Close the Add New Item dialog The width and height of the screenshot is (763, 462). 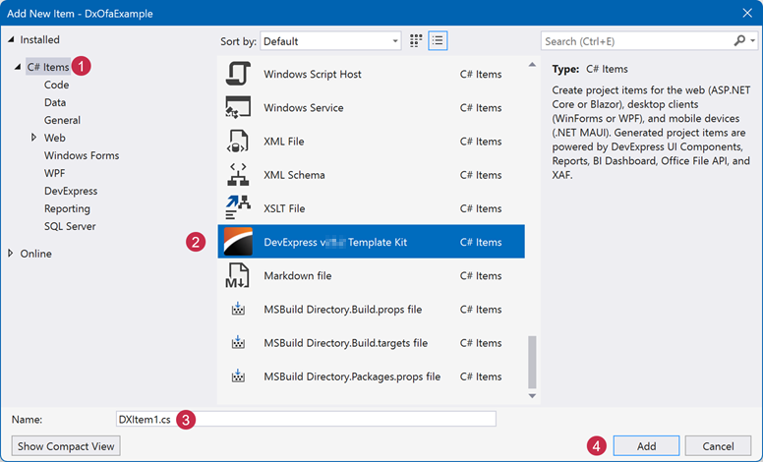point(747,13)
